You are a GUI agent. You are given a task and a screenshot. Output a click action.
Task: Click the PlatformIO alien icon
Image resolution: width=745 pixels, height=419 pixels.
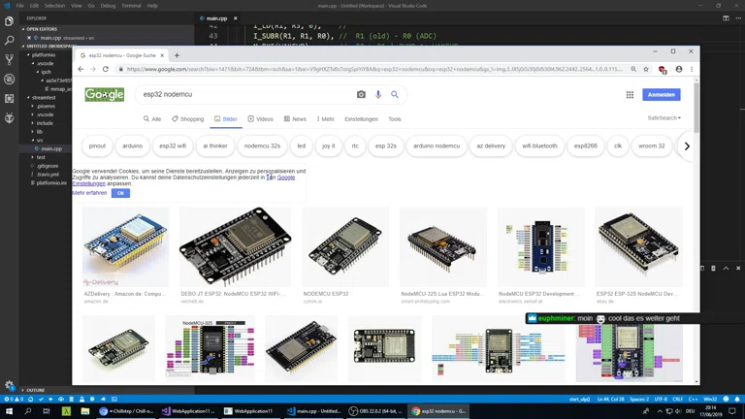10,116
